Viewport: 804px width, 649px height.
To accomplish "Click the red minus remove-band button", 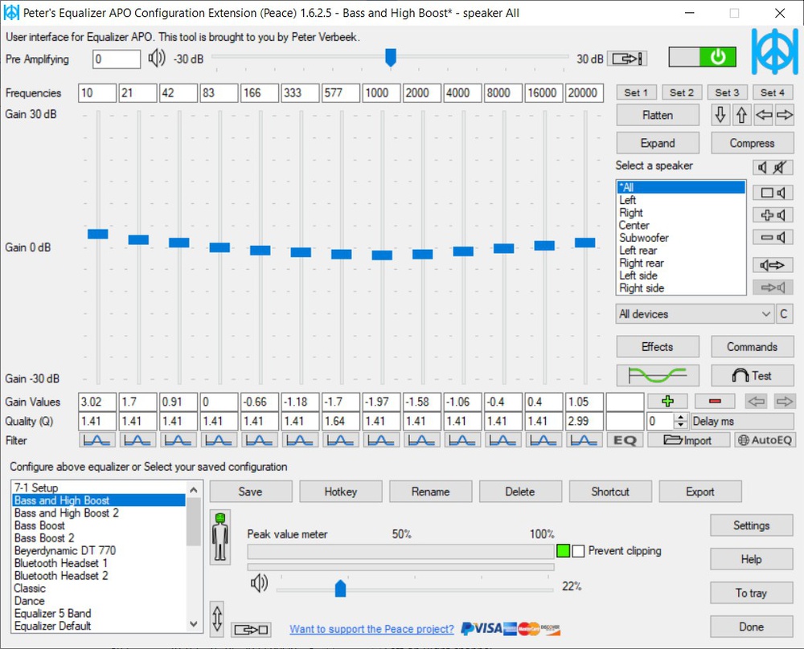I will [715, 401].
